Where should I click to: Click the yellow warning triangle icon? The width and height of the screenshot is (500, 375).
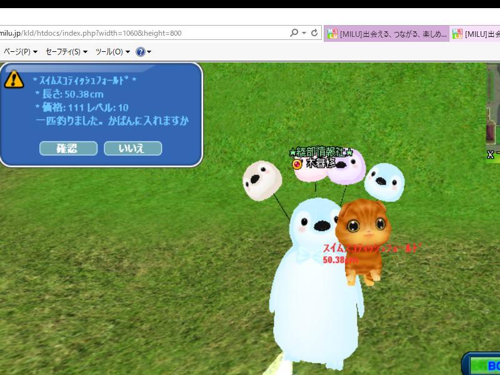click(14, 79)
